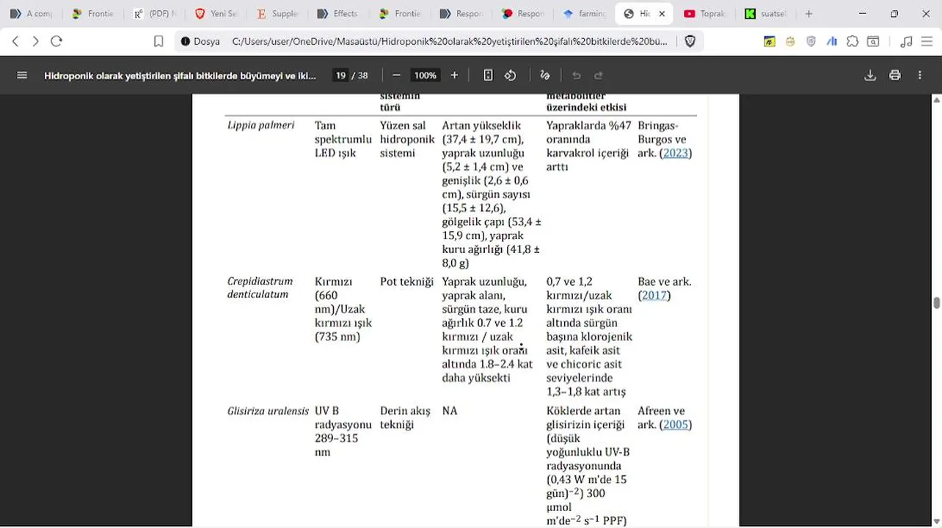The image size is (942, 528).
Task: Click the address bar with file path
Action: [449, 42]
